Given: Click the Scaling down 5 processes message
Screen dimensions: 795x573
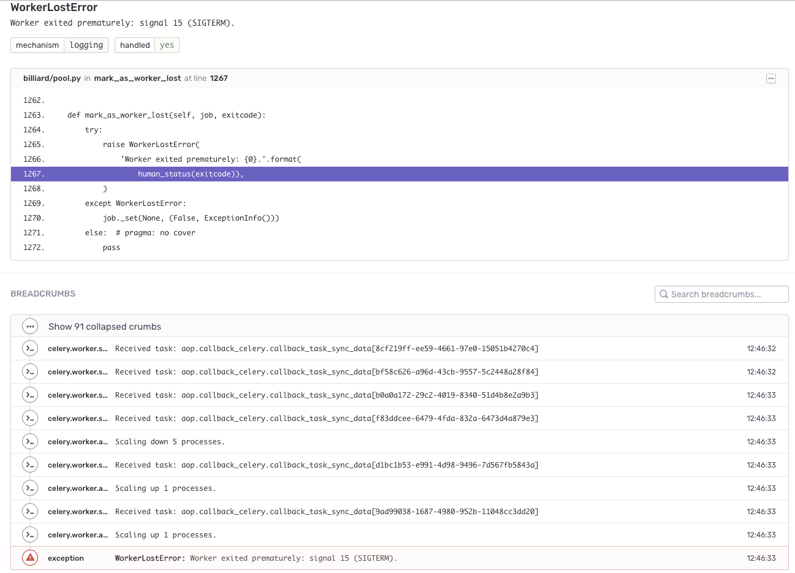Looking at the screenshot, I should point(170,442).
